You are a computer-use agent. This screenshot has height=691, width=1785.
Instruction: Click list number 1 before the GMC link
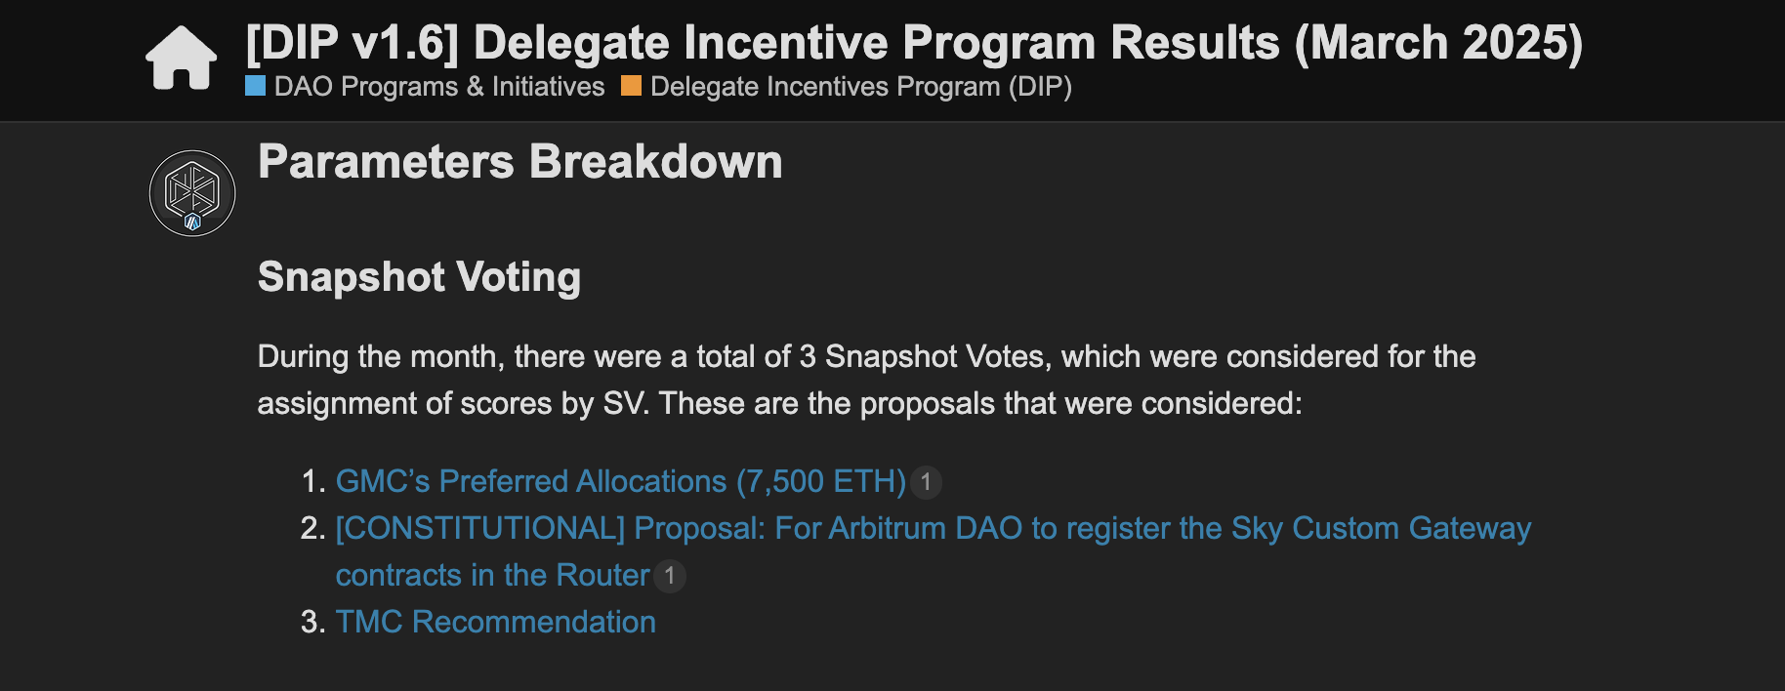(312, 481)
